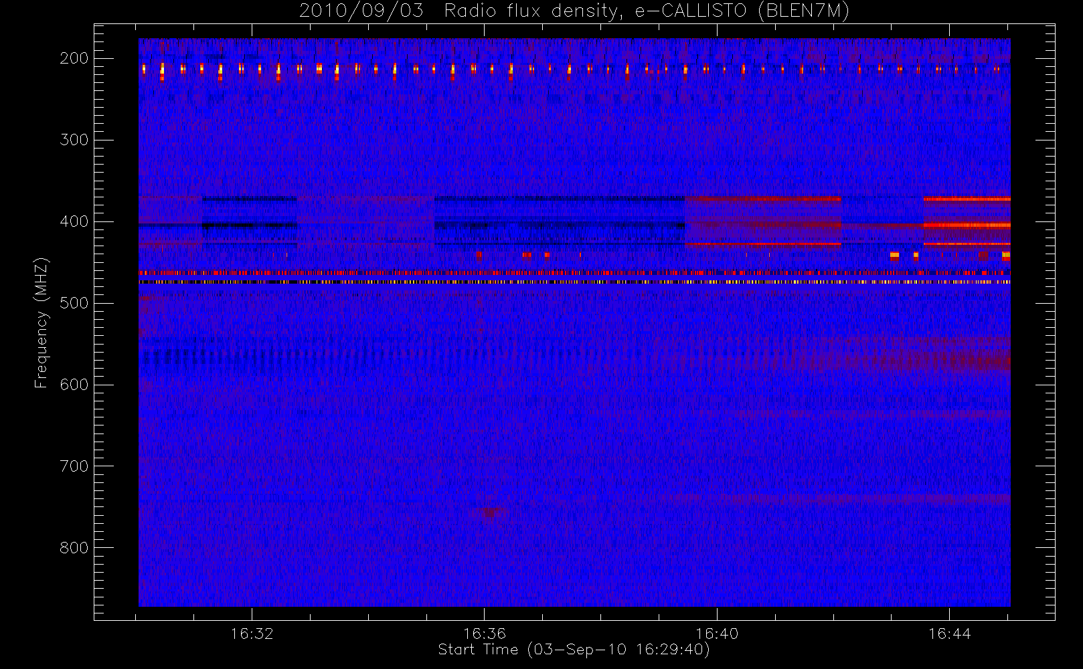1083x669 pixels.
Task: Click the 16:32 time tick label
Action: pos(252,634)
